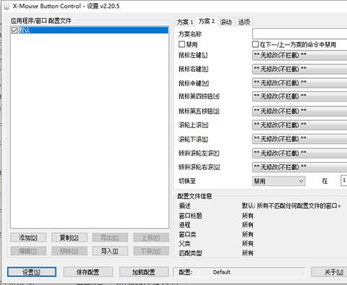347x285 pixels.
Task: Click the 上移 button
Action: click(151, 238)
